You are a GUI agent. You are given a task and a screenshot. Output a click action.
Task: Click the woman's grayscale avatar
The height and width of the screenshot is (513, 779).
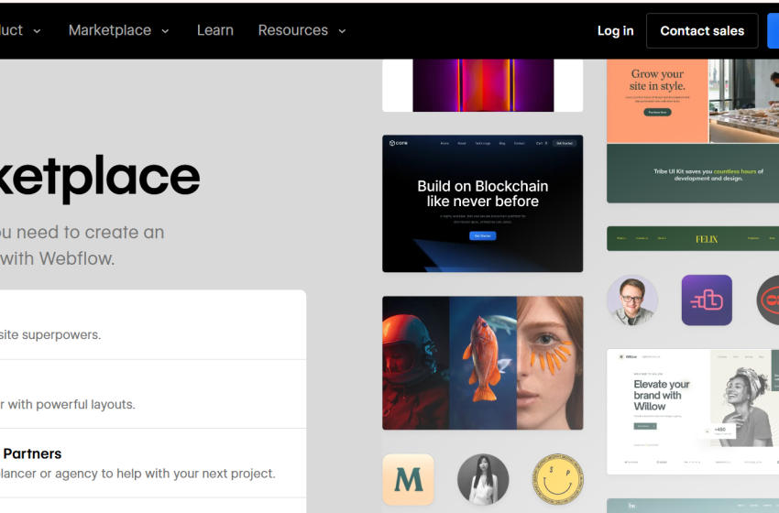pyautogui.click(x=483, y=479)
